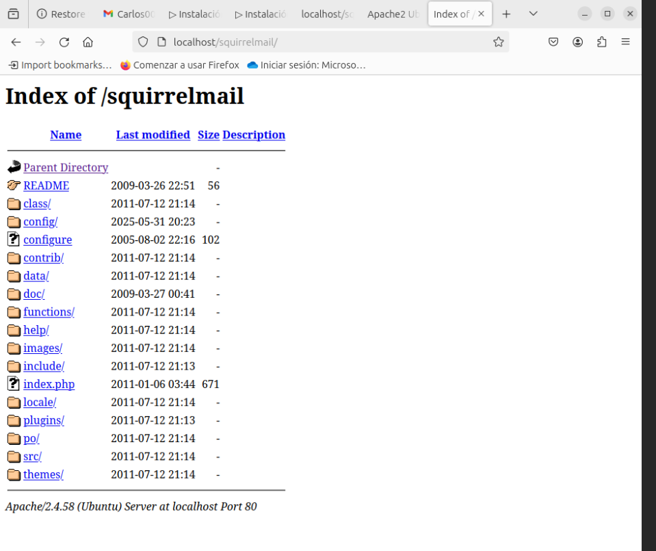Open Comenzar a usar Firefox bookmark
Viewport: 656px width, 551px height.
pos(180,65)
